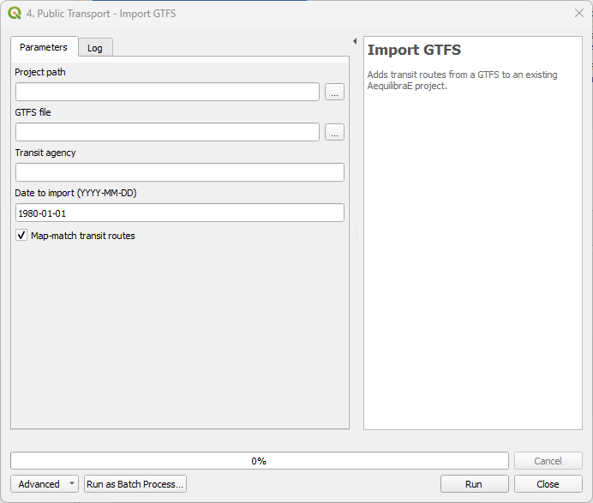Viewport: 593px width, 503px height.
Task: Click the Import GTFS help heading
Action: [414, 50]
